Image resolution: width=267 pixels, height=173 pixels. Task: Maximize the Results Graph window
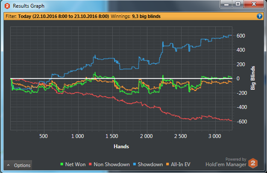point(238,4)
